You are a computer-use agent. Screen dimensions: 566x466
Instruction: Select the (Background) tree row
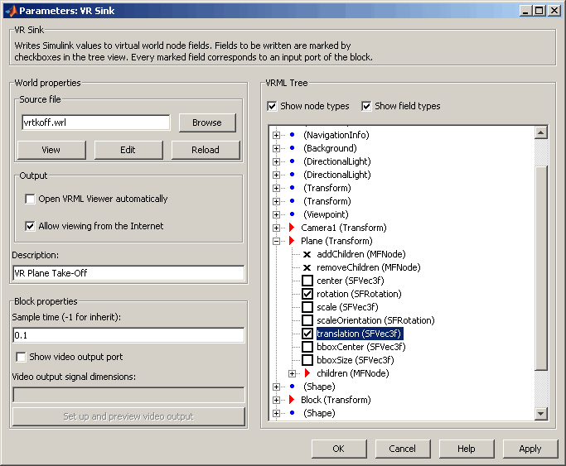(x=330, y=148)
